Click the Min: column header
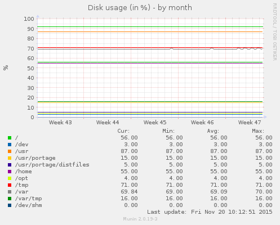Image resolution: width=280 pixels, height=225 pixels. click(168, 131)
